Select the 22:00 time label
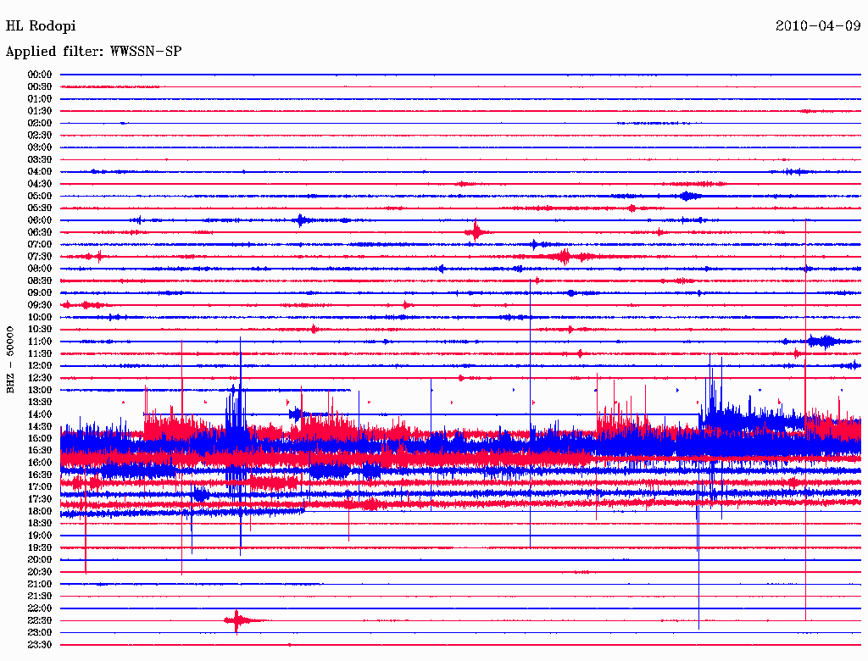Image resolution: width=868 pixels, height=661 pixels. tap(40, 608)
